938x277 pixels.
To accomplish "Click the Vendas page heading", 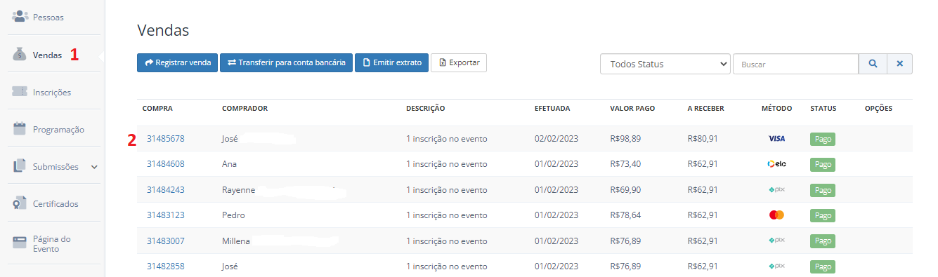I will 163,30.
